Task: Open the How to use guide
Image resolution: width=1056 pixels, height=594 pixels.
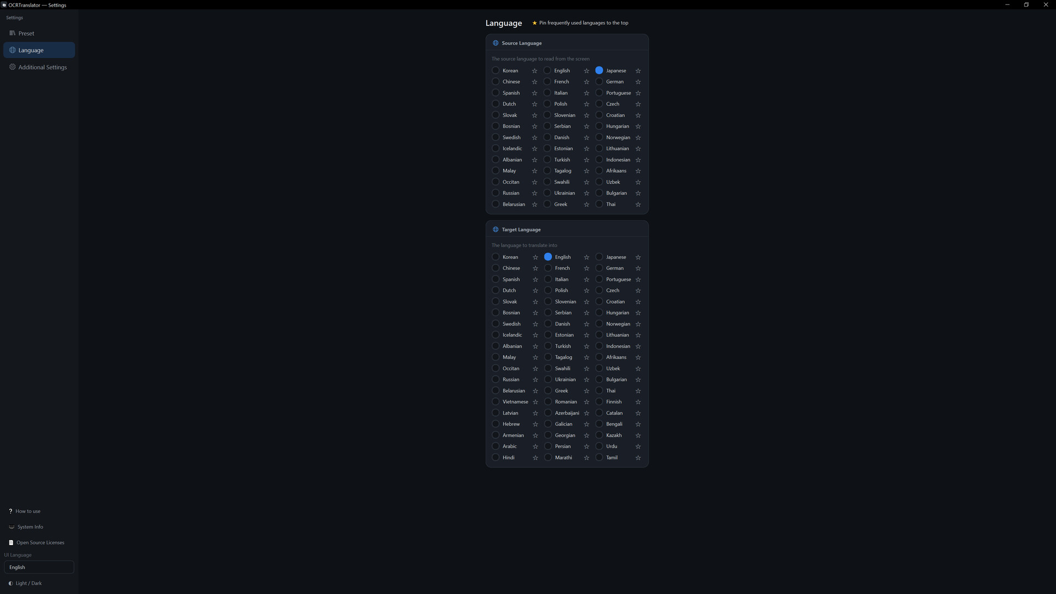Action: tap(25, 511)
